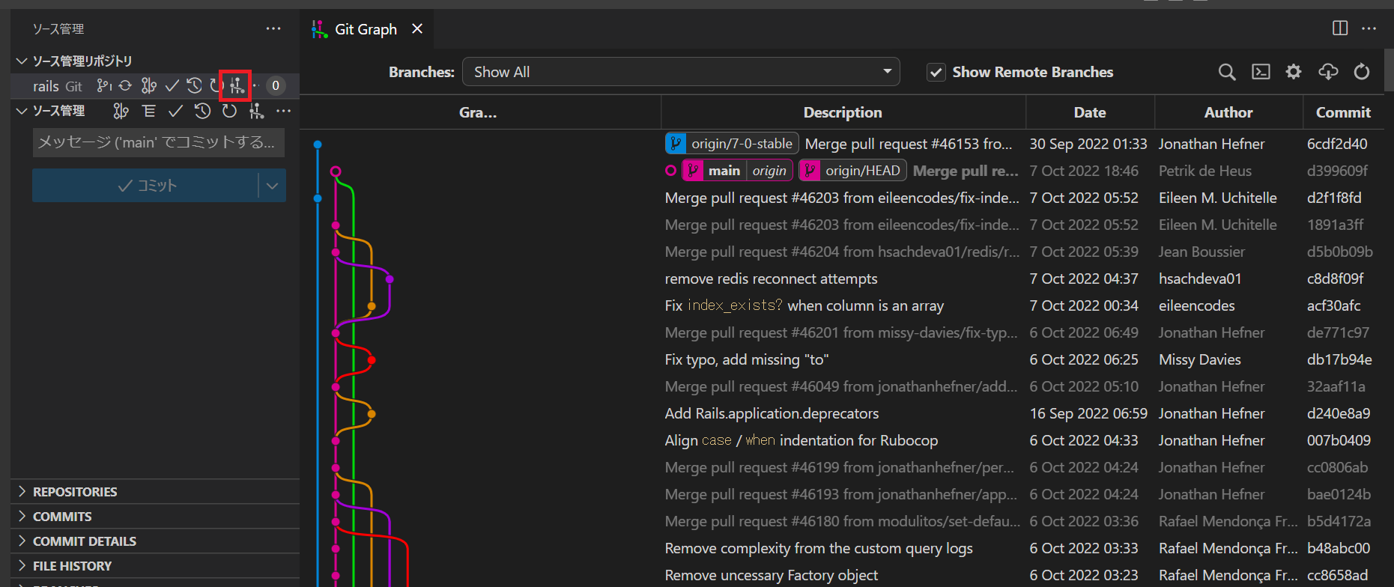
Task: Click the Commit column header
Action: [x=1343, y=112]
